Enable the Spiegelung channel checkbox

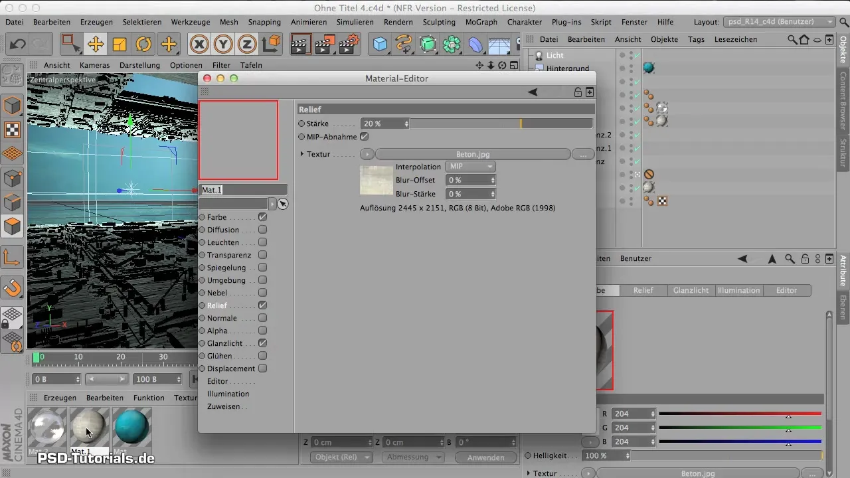[263, 268]
